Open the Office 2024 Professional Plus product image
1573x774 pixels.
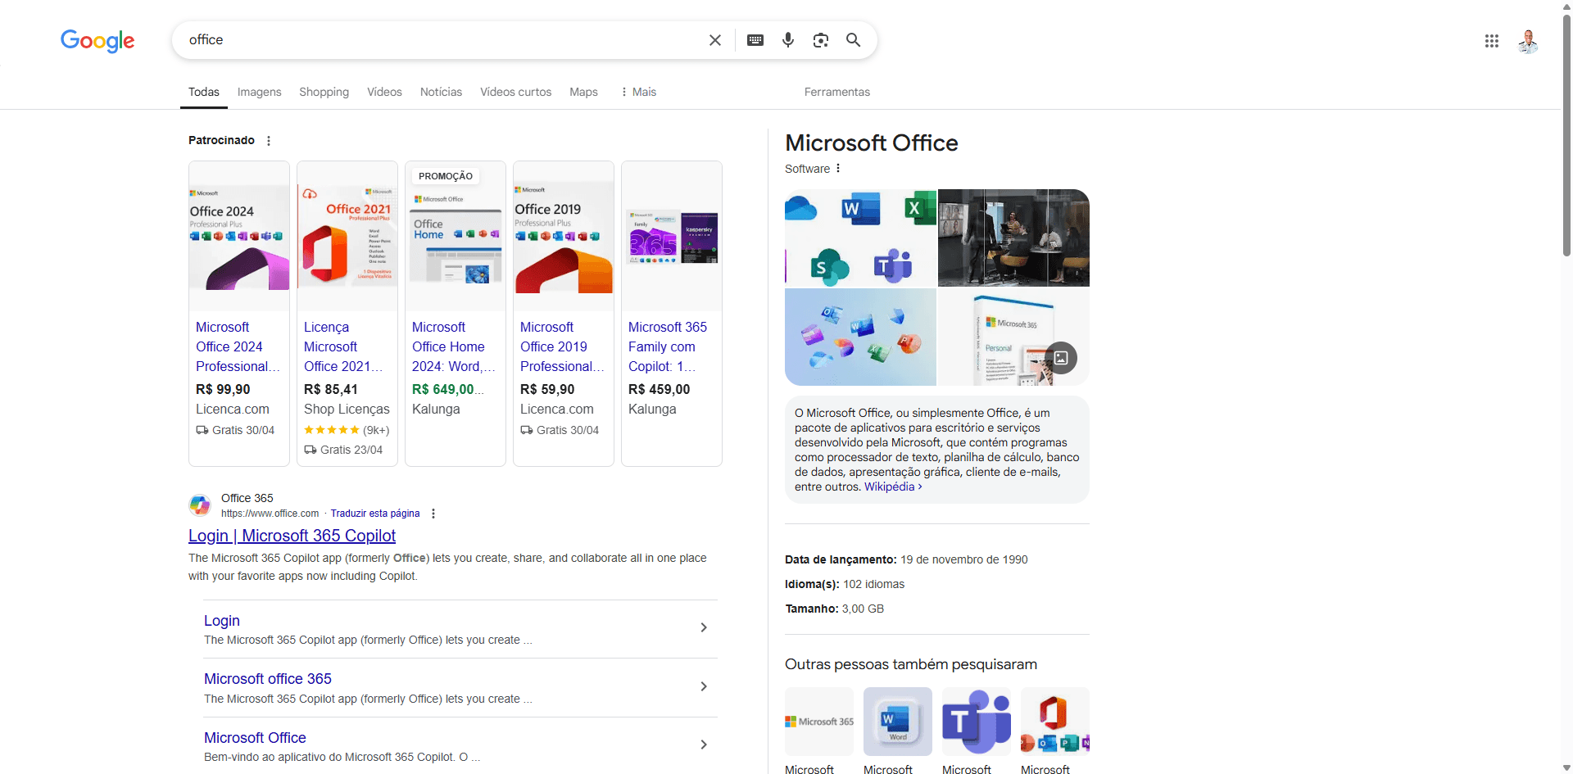pyautogui.click(x=239, y=237)
